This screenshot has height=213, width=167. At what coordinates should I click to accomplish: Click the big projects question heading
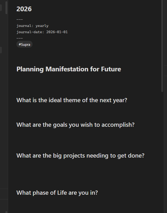coord(80,156)
